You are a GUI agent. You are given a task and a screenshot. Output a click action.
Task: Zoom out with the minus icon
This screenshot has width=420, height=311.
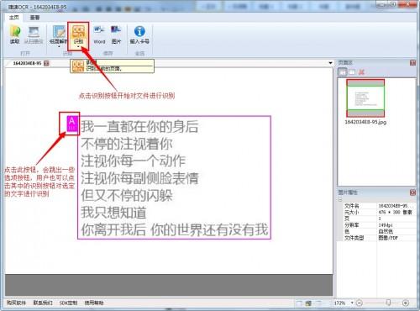(360, 303)
